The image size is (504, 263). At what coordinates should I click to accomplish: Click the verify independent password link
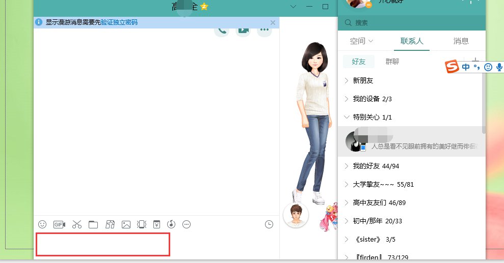(x=119, y=22)
